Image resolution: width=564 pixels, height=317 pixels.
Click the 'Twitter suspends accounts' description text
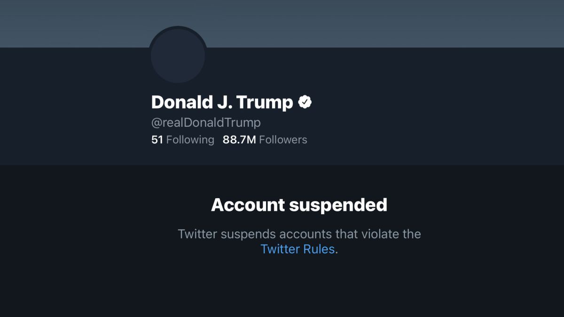299,234
